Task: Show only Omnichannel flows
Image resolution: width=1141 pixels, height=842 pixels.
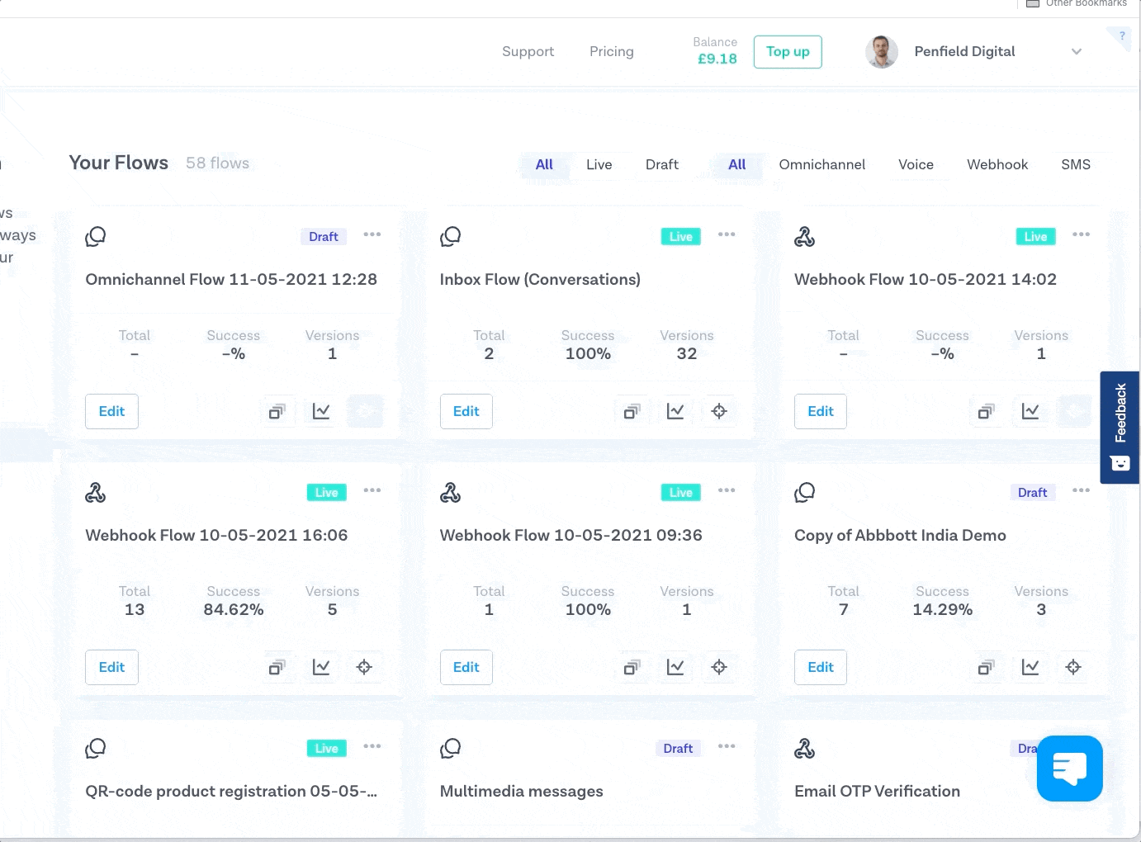Action: tap(821, 164)
